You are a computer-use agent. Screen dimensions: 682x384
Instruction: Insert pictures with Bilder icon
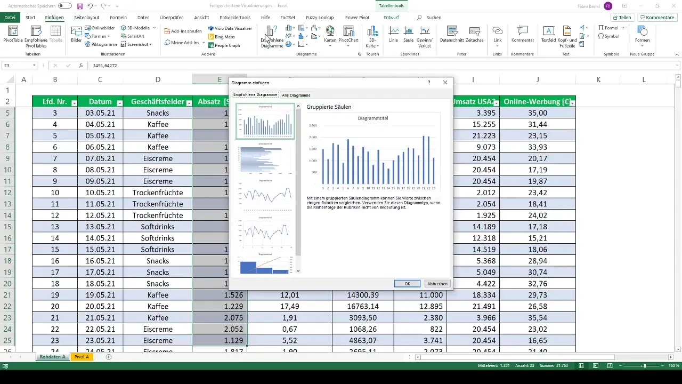(76, 35)
